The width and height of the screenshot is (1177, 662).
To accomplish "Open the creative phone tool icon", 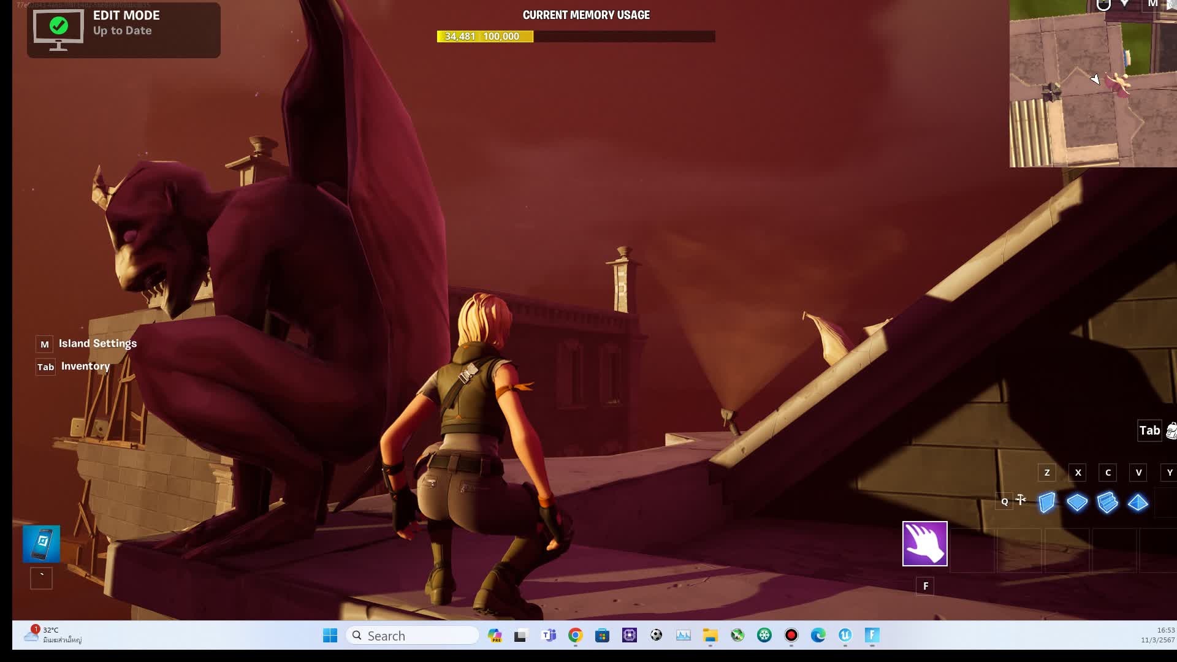I will pyautogui.click(x=42, y=544).
